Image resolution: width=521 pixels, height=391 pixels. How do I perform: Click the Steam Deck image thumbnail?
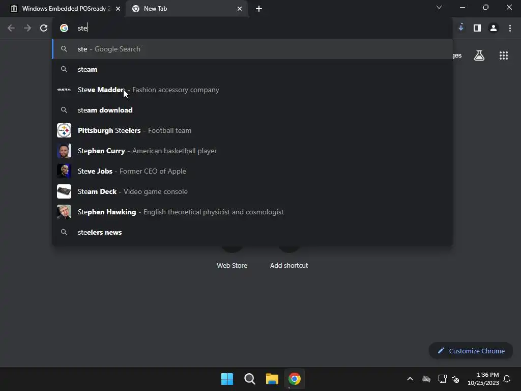click(x=64, y=191)
